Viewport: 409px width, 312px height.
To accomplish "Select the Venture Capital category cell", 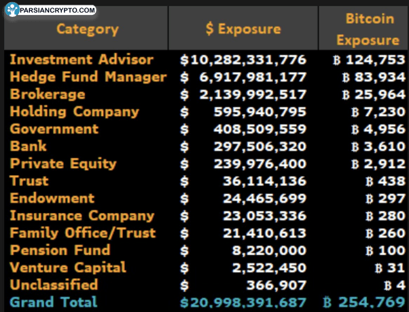I will [x=68, y=267].
